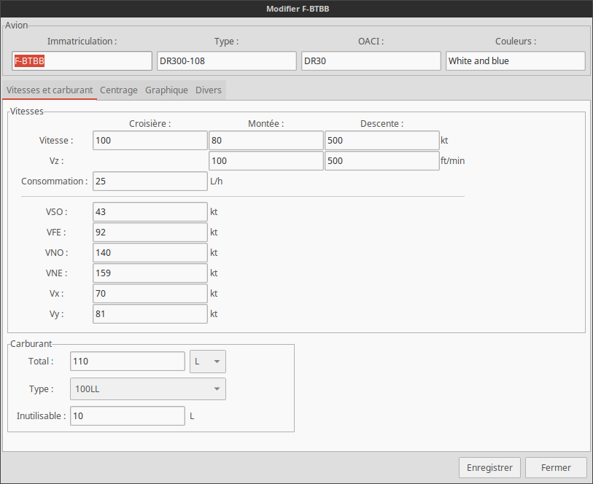Click the Descente column header
This screenshot has height=484, width=593.
click(x=382, y=123)
